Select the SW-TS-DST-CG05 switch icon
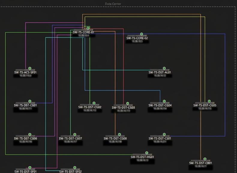 [205, 103]
